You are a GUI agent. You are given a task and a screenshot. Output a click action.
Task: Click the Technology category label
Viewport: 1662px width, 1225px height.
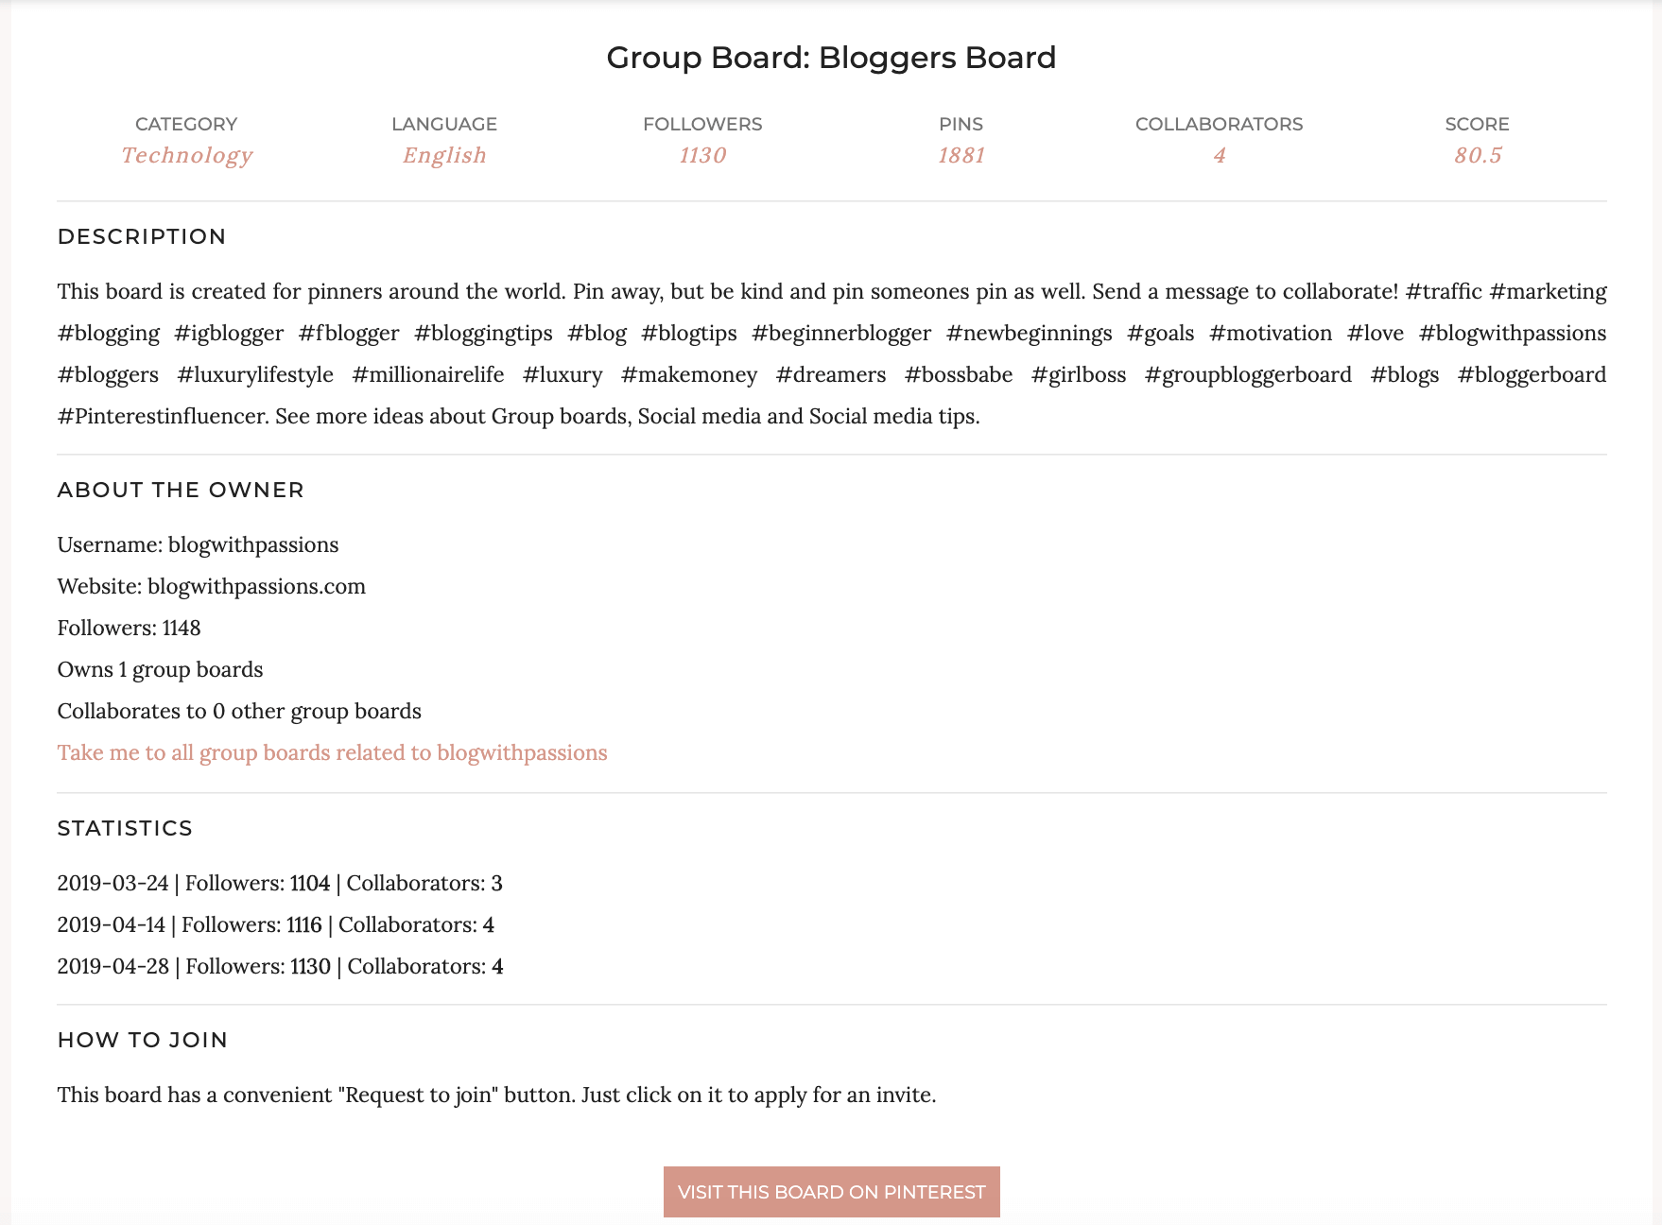coord(186,154)
